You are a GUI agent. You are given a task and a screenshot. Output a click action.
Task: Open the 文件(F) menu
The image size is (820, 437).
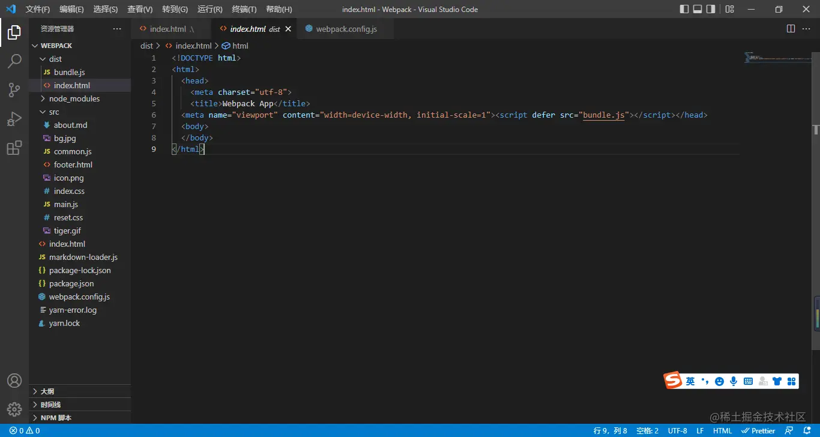click(38, 9)
